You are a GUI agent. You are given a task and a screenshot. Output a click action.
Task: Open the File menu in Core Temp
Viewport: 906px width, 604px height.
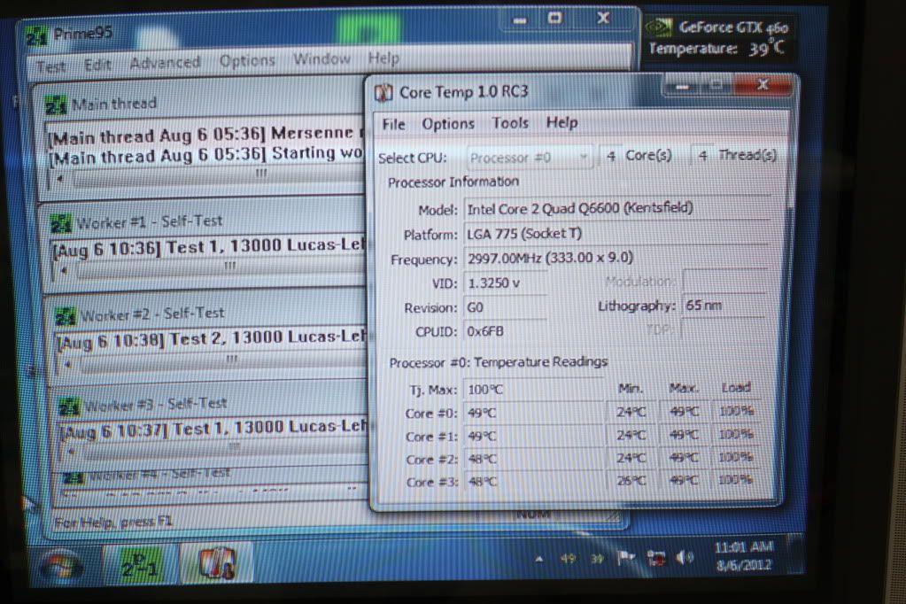(393, 124)
